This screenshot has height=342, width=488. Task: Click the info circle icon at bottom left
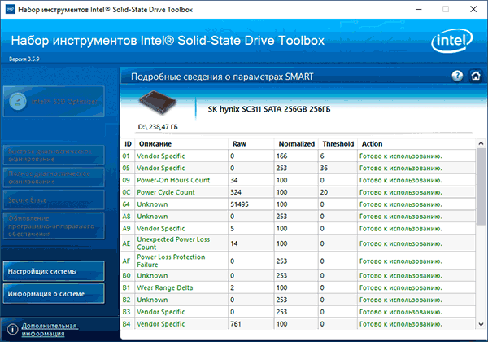[x=12, y=329]
